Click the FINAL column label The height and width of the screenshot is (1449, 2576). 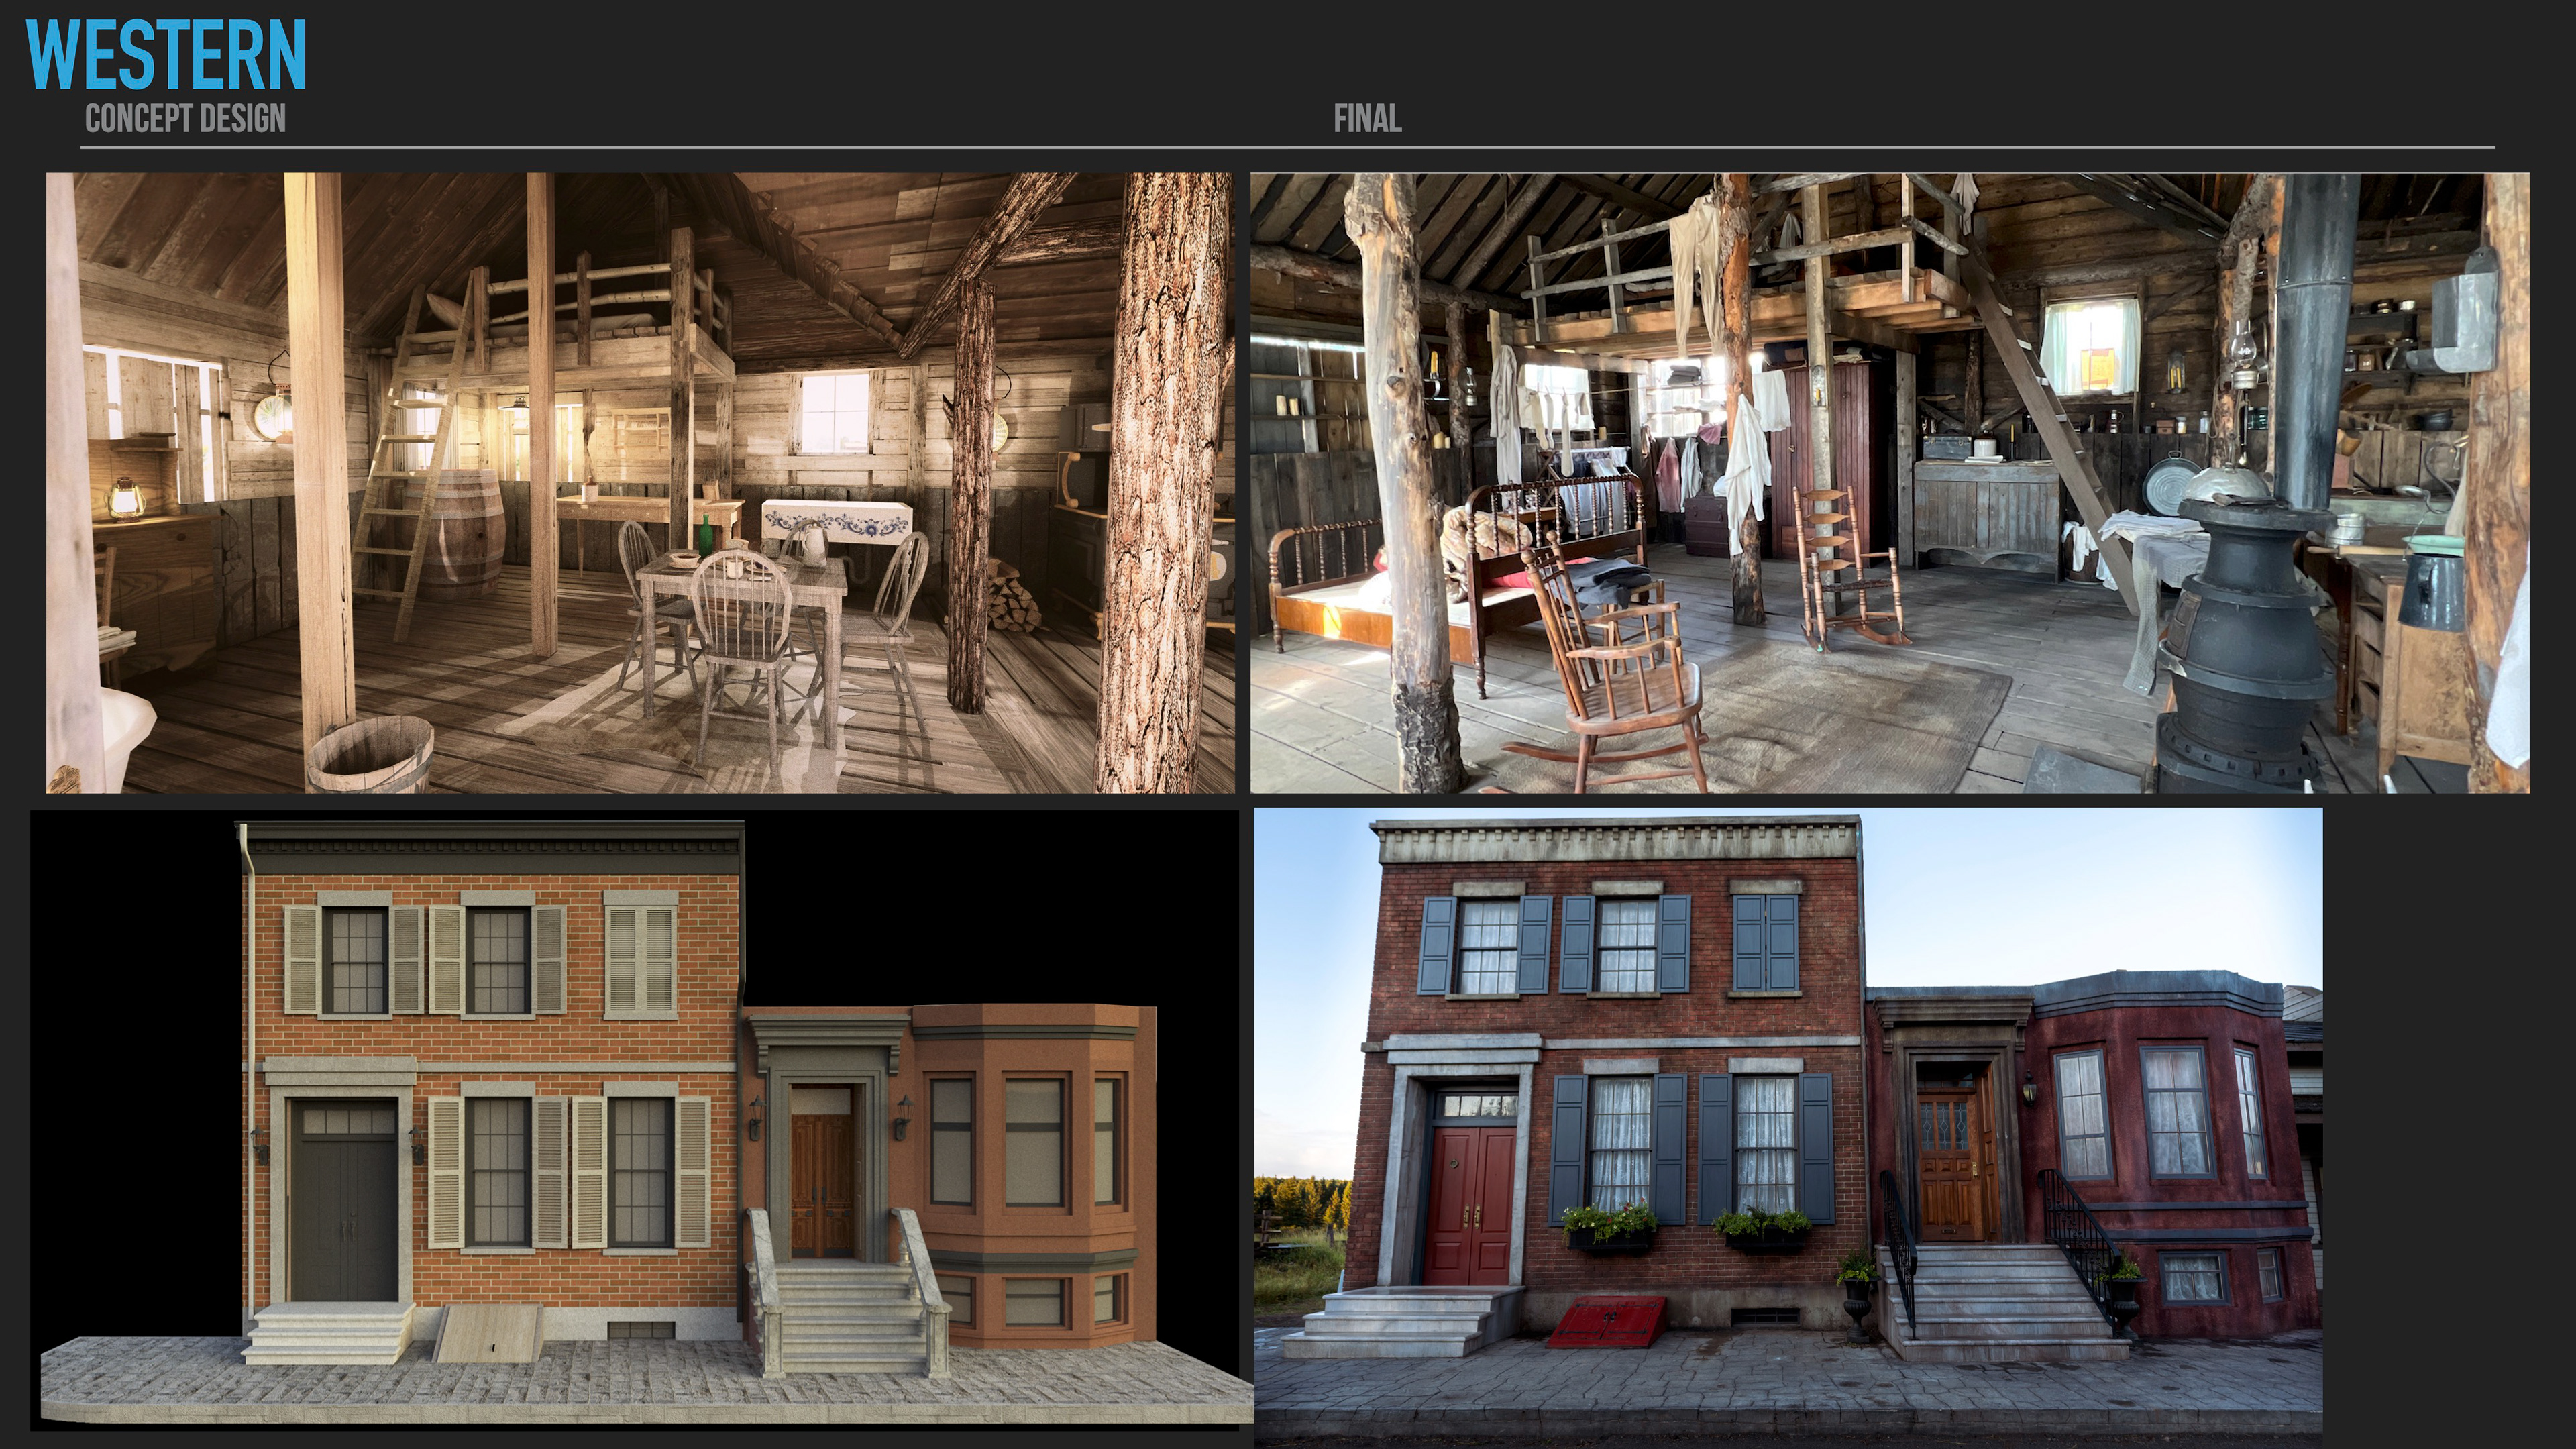1367,119
